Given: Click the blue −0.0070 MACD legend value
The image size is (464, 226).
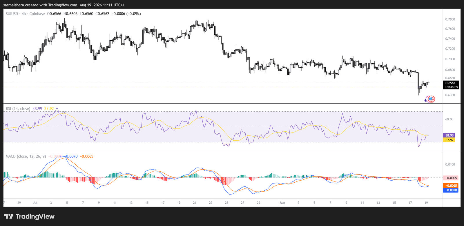Looking at the screenshot, I should click(x=71, y=156).
